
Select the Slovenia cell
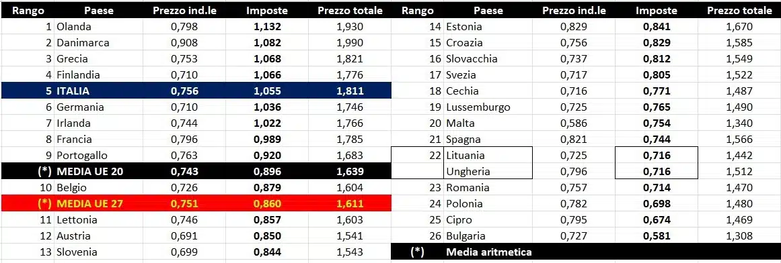click(98, 252)
